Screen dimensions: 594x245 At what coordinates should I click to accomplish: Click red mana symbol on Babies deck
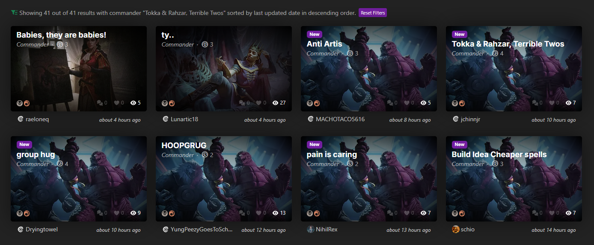pyautogui.click(x=27, y=103)
